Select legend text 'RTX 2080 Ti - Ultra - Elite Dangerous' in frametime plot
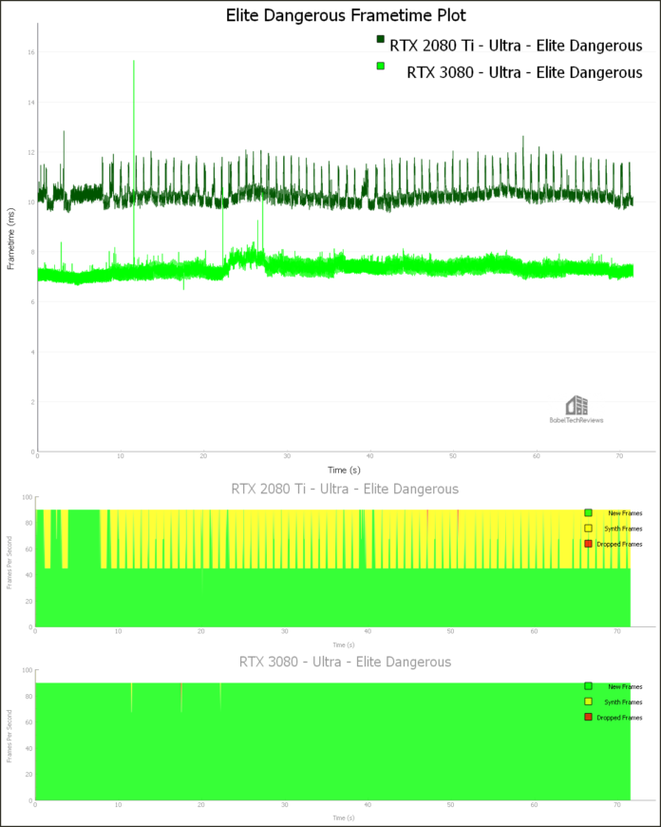Viewport: 661px width, 827px height. pyautogui.click(x=516, y=46)
